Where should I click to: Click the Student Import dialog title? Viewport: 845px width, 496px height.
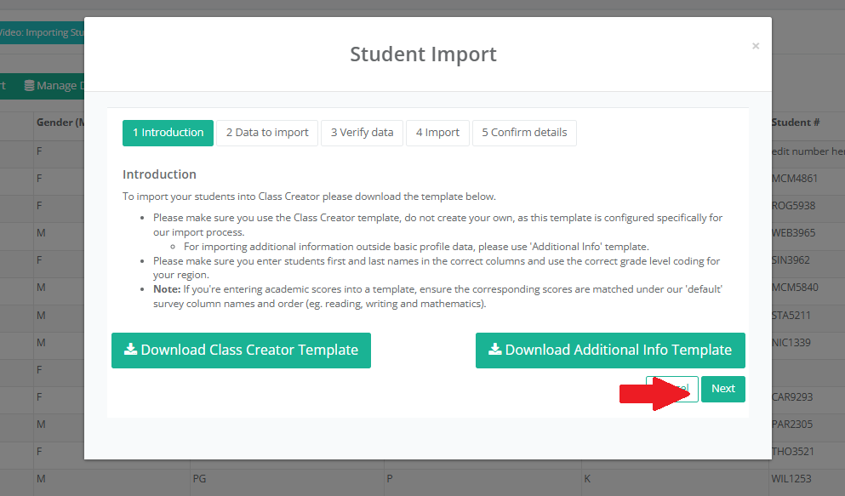point(423,54)
